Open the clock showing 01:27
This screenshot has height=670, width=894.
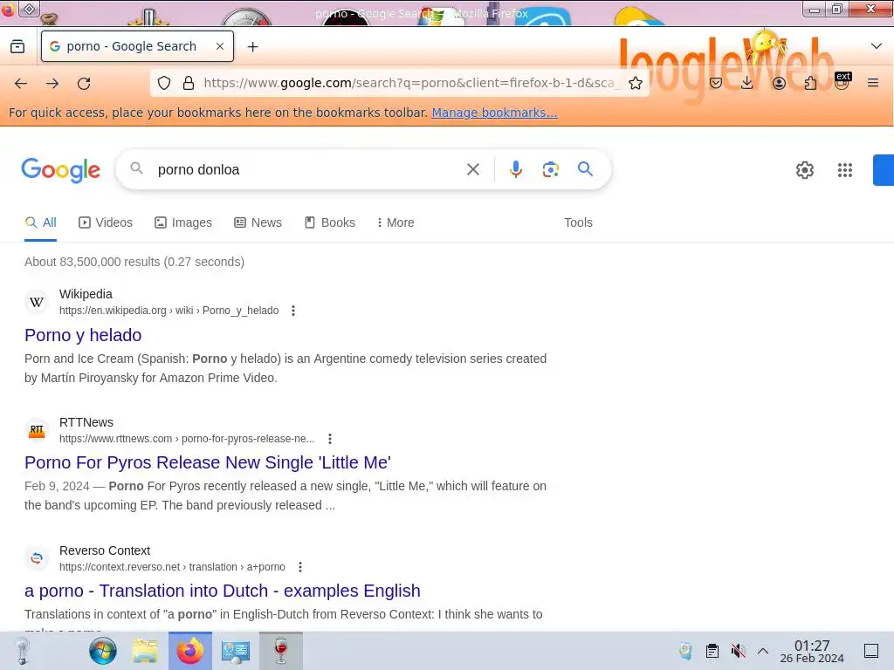pos(812,651)
